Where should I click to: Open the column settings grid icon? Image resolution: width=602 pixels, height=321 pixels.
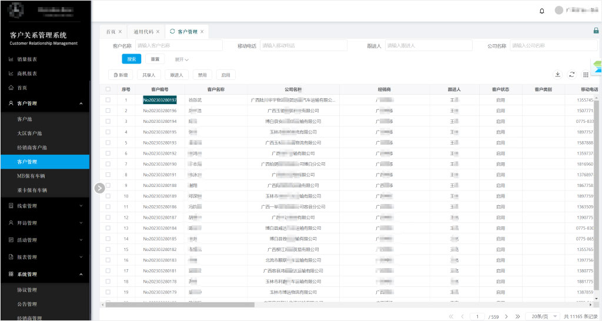[x=586, y=75]
